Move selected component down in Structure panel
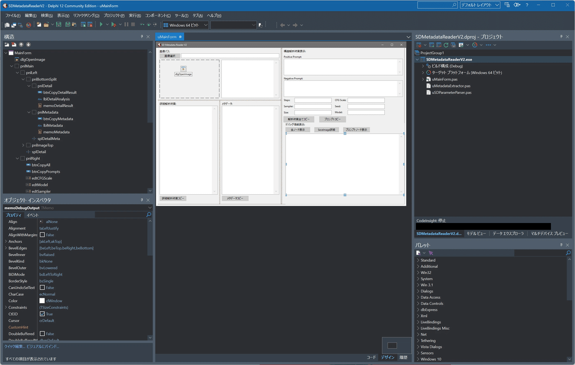The width and height of the screenshot is (575, 365). click(x=28, y=44)
